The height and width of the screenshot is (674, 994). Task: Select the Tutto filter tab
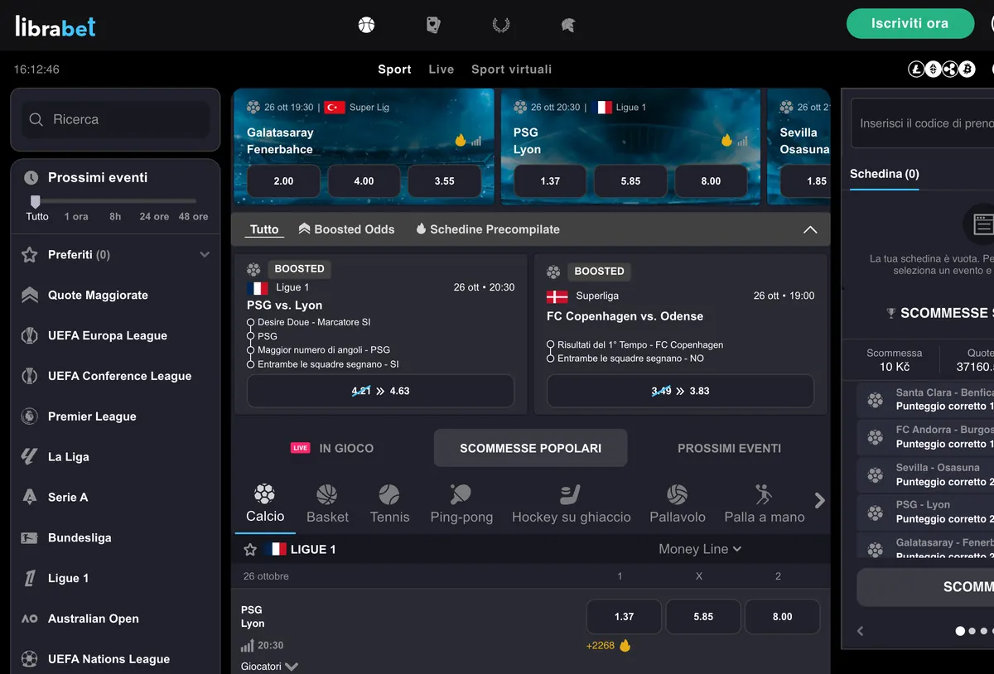[x=264, y=229]
